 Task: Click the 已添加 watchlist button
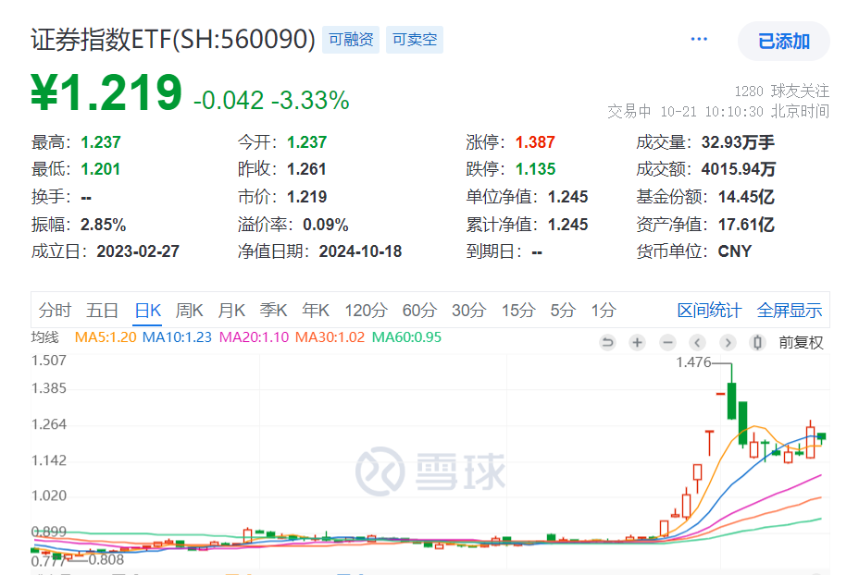pos(783,41)
